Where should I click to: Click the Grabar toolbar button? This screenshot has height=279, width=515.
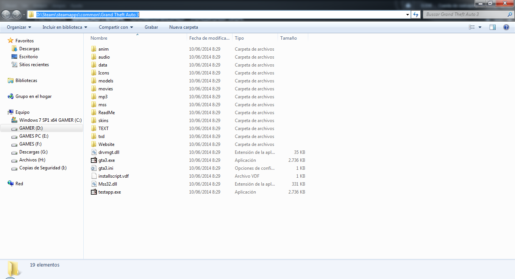coord(151,27)
